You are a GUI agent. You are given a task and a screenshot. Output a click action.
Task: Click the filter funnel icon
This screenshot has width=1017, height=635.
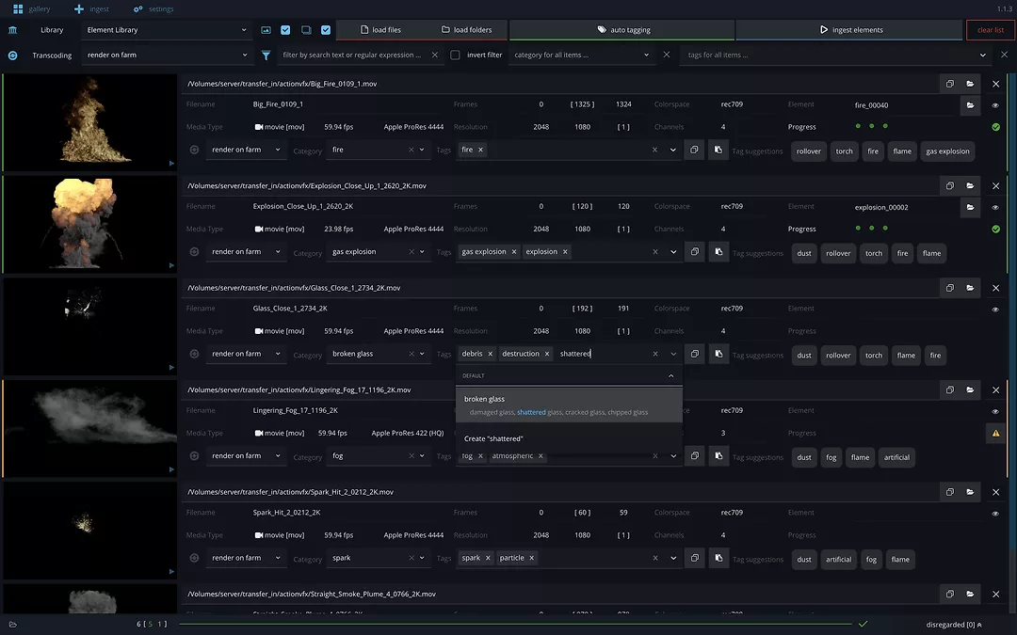point(266,56)
